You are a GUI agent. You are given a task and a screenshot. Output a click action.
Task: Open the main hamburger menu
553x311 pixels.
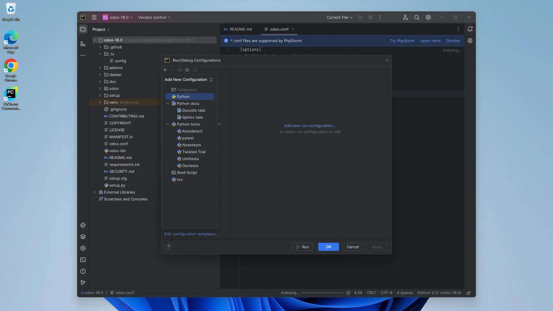pos(94,17)
